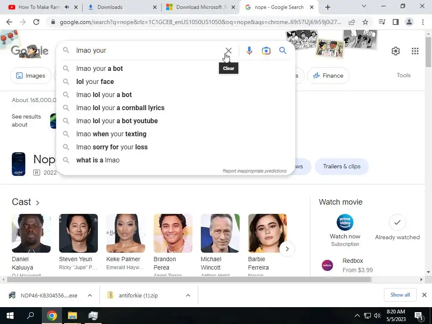Screen dimensions: 432x324
Task: Toggle Chrome side panel
Action: click(x=396, y=22)
